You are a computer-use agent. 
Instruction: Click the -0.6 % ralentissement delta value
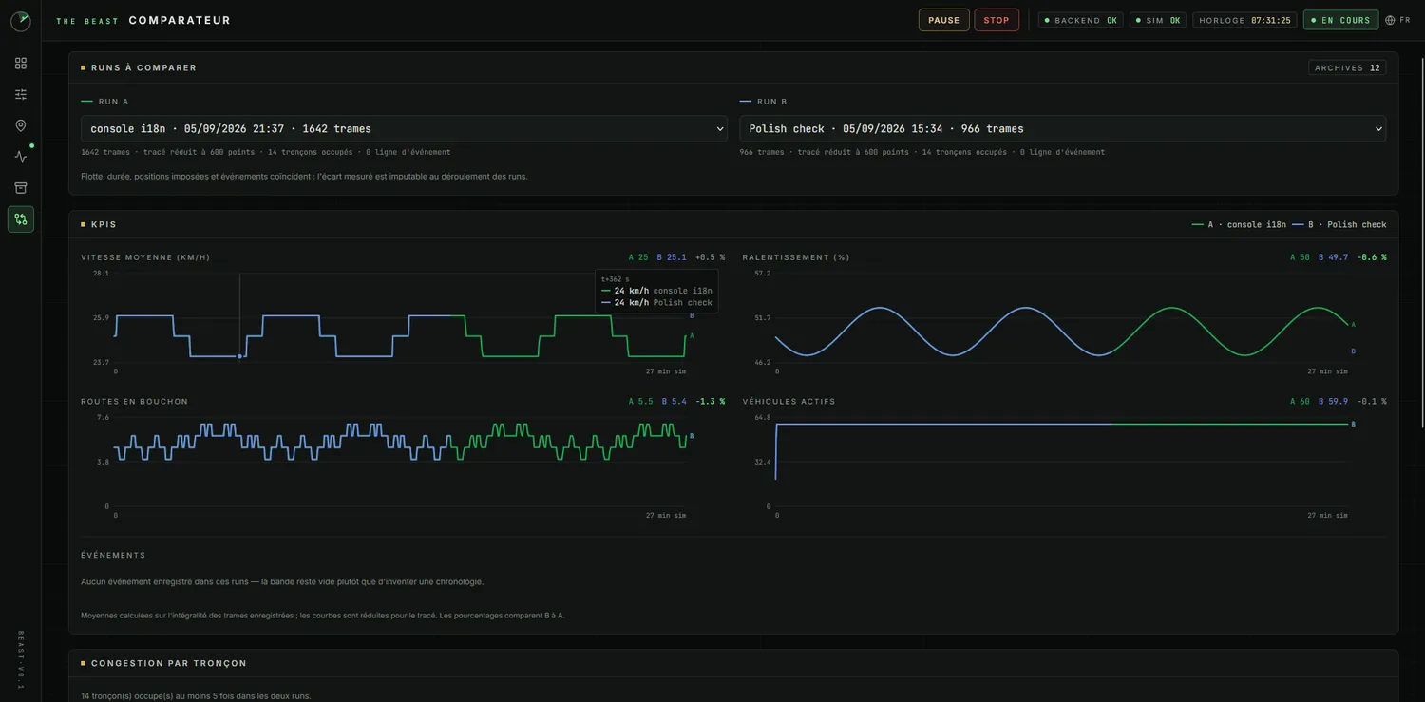(x=1371, y=257)
